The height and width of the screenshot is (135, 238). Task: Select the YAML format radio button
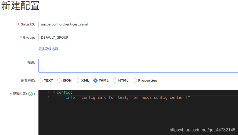(95, 81)
